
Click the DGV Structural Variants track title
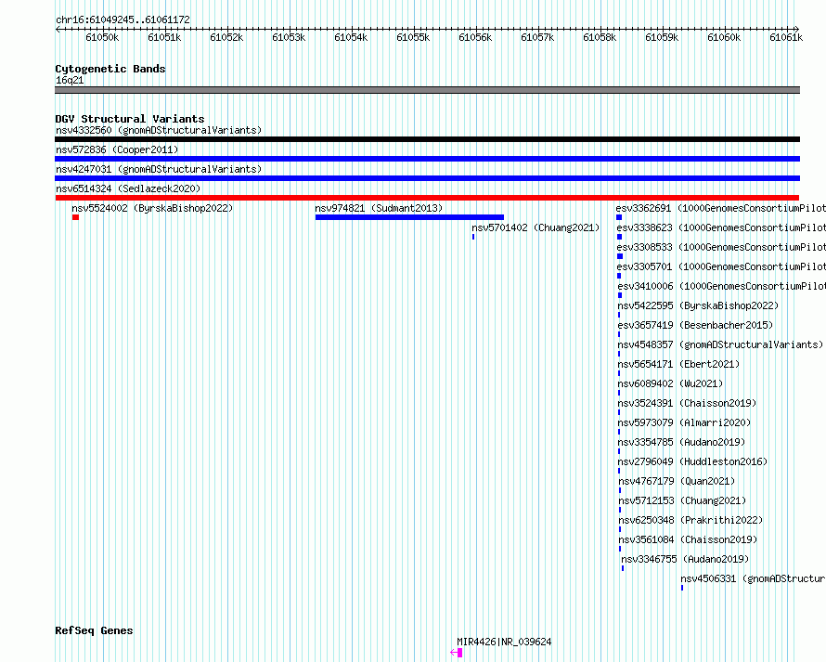pyautogui.click(x=130, y=119)
